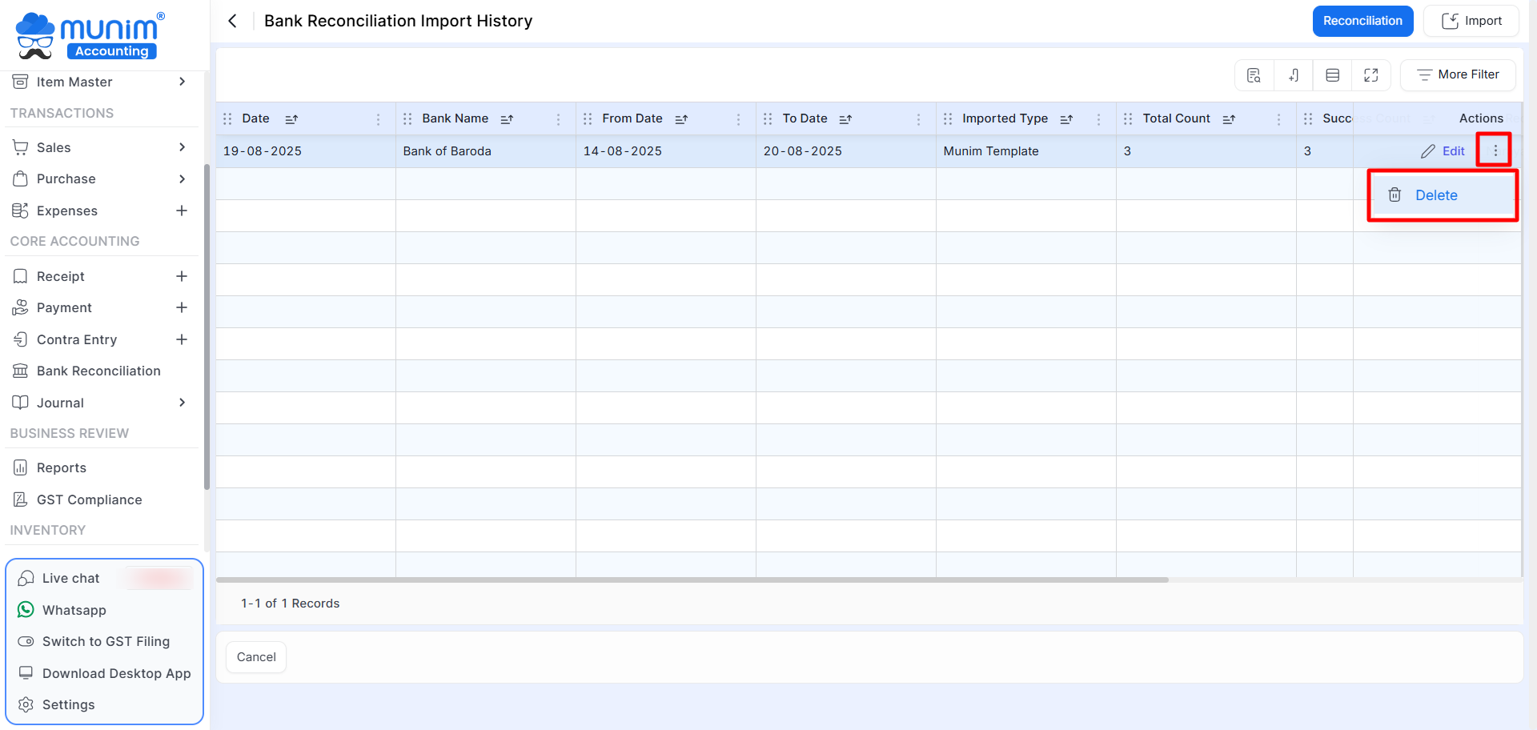
Task: Open the search-in-table toolbar icon
Action: click(1254, 75)
